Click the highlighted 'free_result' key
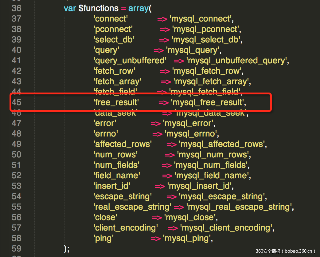 pyautogui.click(x=116, y=102)
